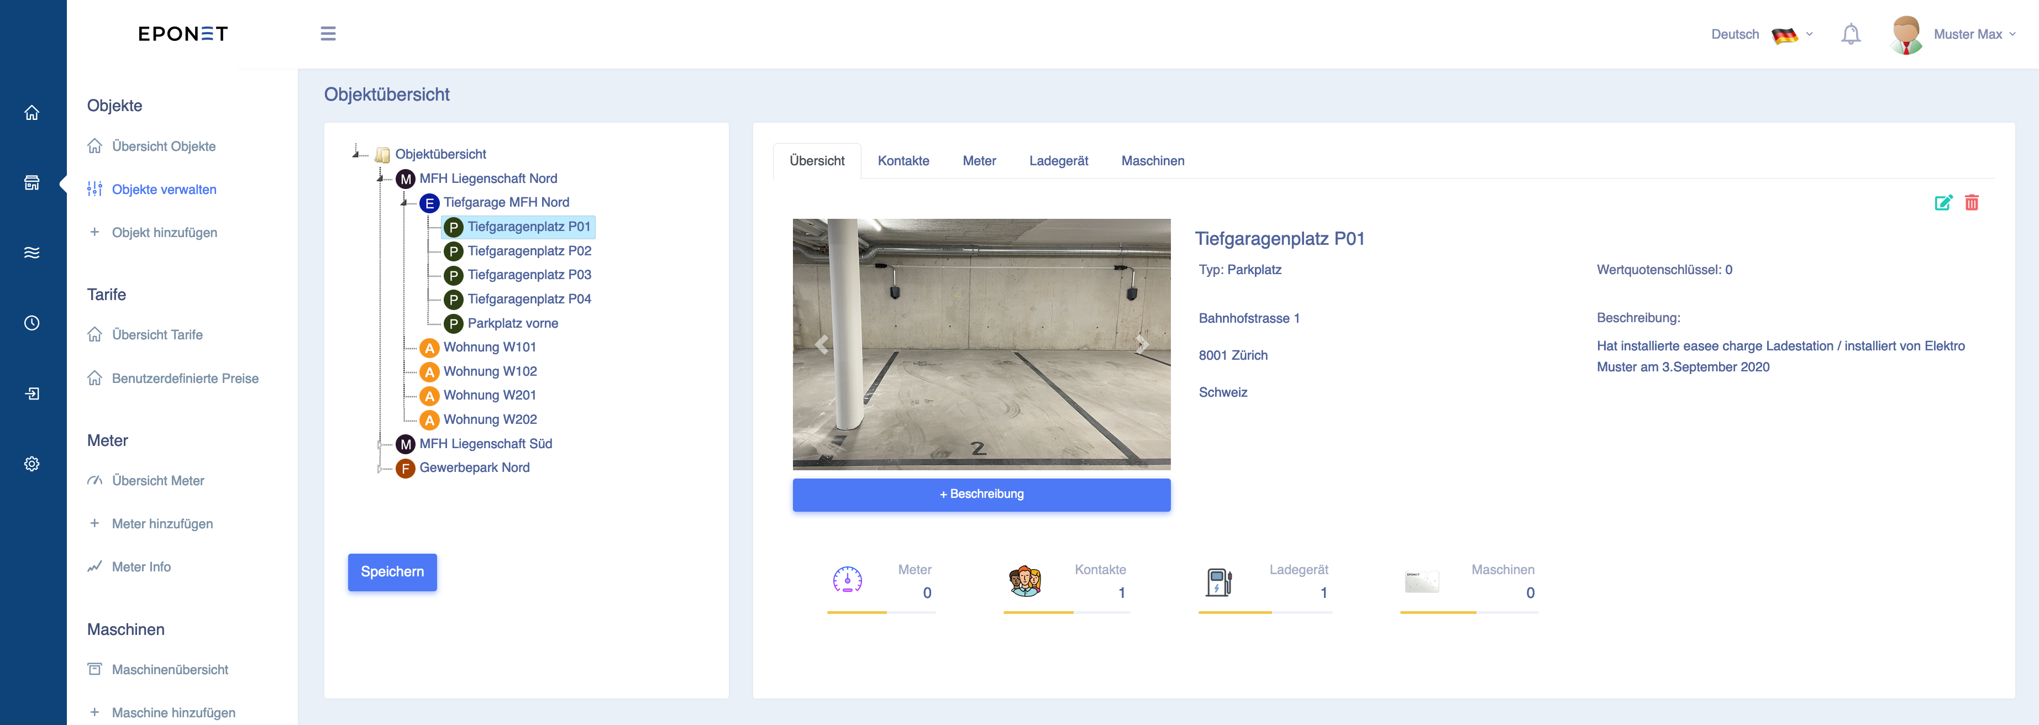Screen dimensions: 2039x725
Task: Expand the MFH Liegenschaft Süd node
Action: tap(380, 444)
